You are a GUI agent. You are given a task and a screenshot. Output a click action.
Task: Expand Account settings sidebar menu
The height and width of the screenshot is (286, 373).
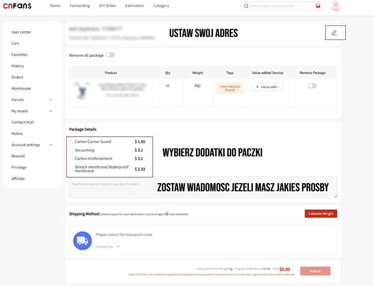point(51,145)
